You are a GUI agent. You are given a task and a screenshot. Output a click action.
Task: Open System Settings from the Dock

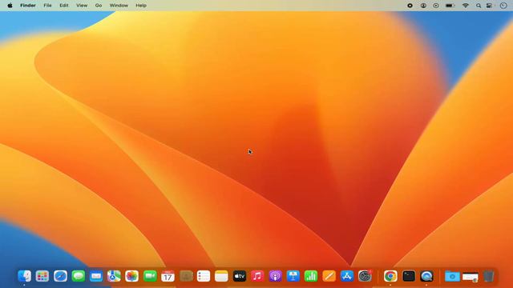(365, 276)
